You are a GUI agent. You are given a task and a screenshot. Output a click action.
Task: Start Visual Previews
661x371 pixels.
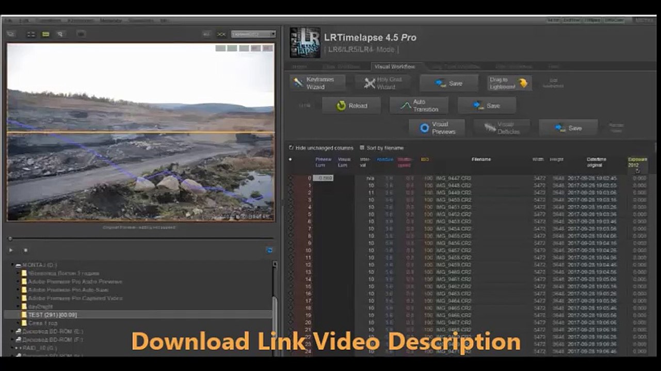[437, 128]
